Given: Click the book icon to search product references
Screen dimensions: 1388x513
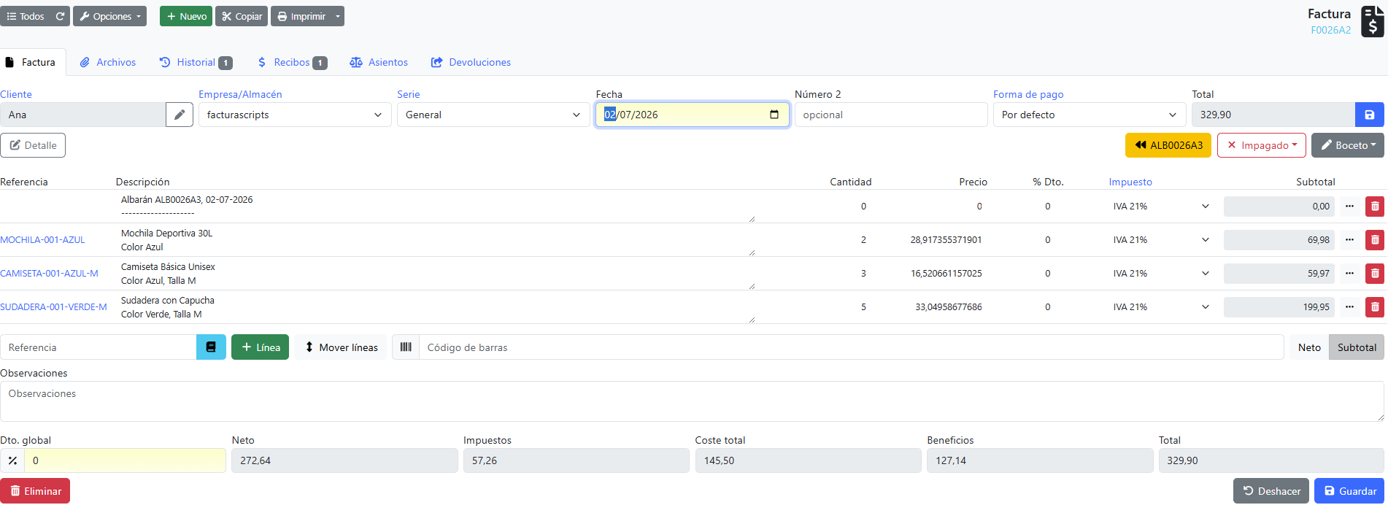Looking at the screenshot, I should click(x=211, y=347).
